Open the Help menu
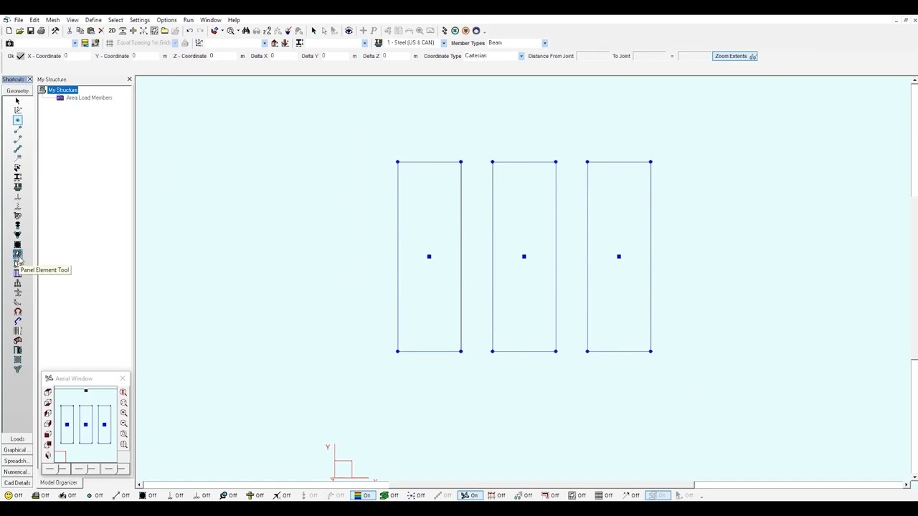The height and width of the screenshot is (516, 918). (234, 20)
